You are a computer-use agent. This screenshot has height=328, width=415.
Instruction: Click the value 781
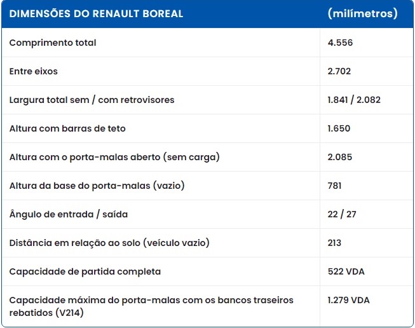(x=334, y=186)
